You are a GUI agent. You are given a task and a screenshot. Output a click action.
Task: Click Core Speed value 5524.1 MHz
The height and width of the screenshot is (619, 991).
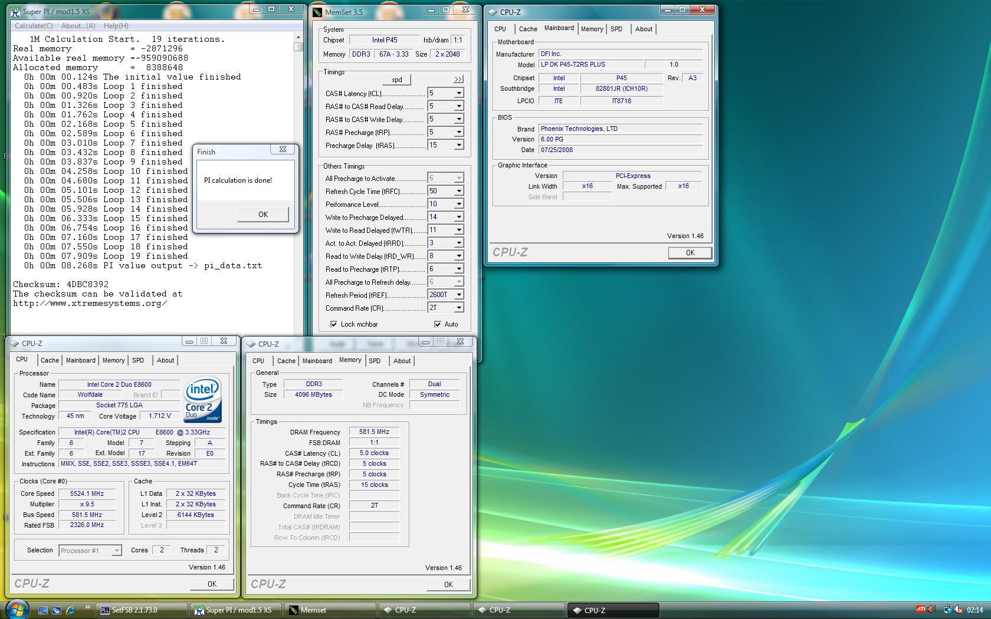click(87, 494)
